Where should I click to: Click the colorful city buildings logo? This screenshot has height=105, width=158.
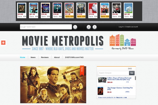tap(123, 40)
